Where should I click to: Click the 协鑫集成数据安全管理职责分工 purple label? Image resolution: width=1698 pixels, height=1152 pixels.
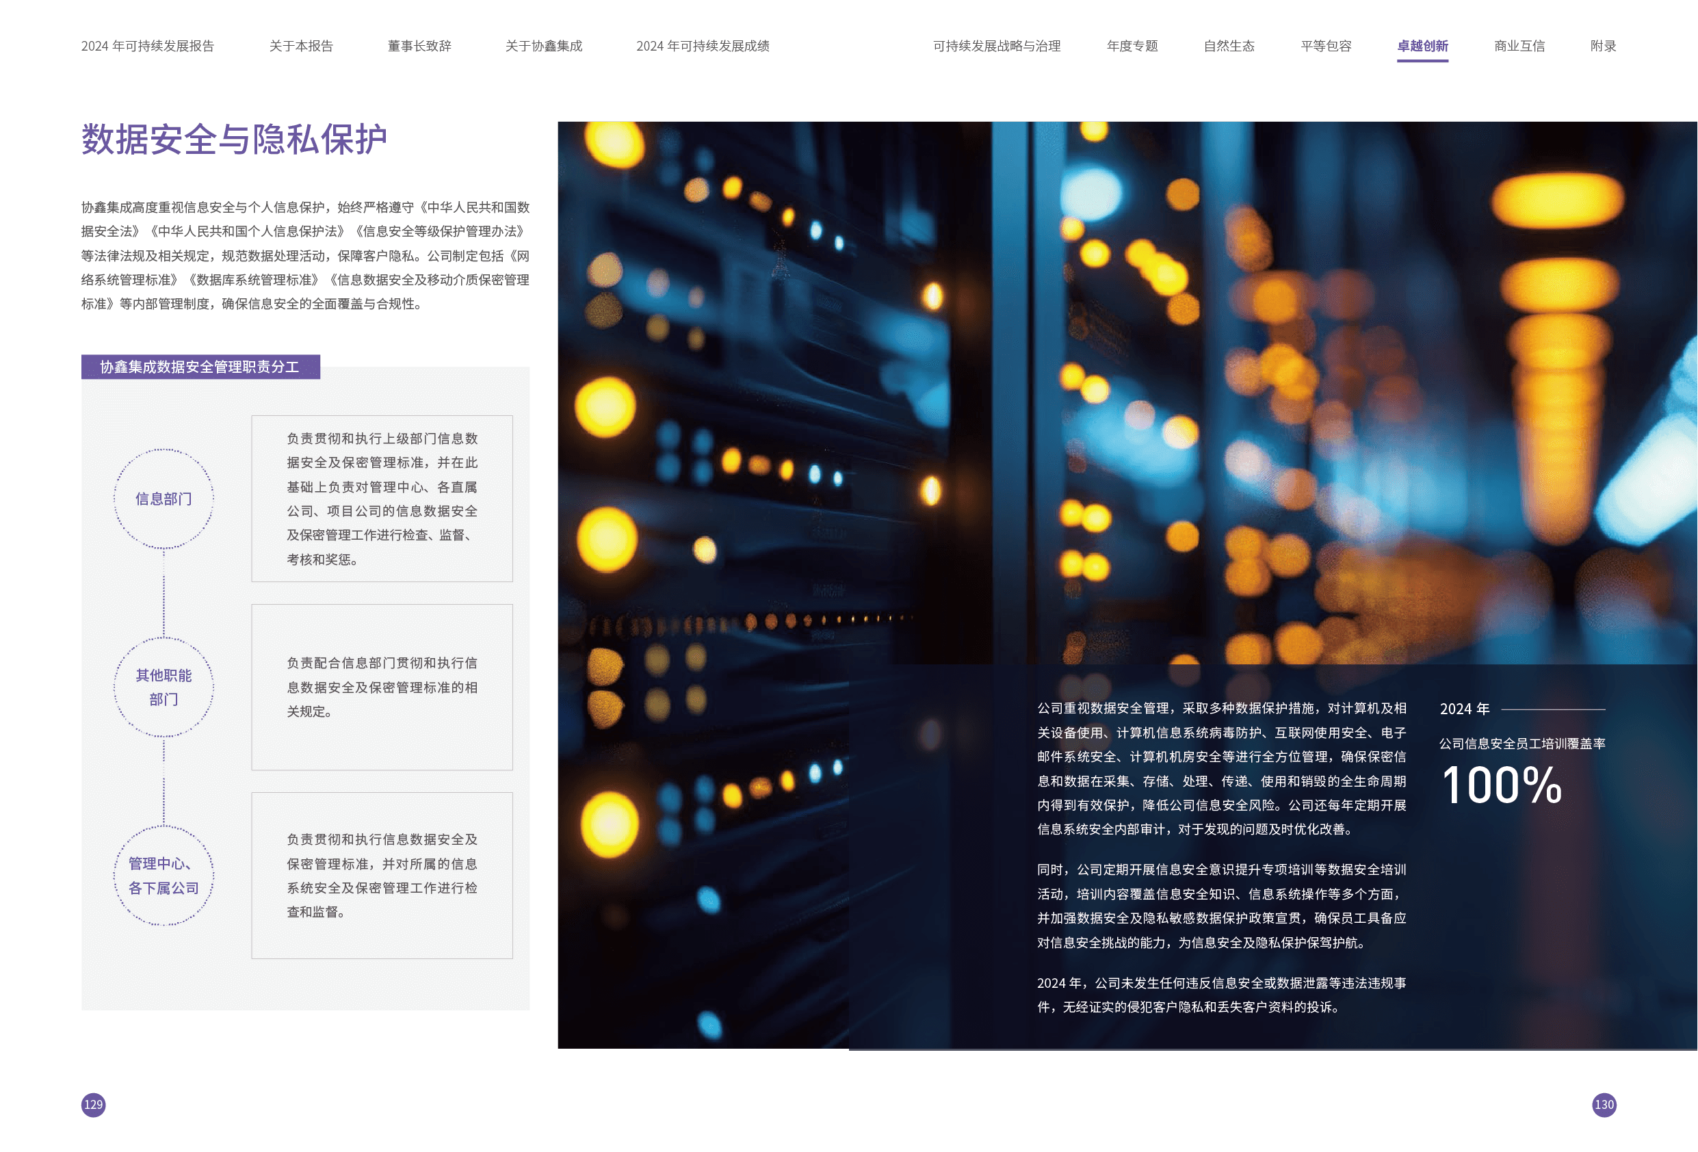[x=200, y=367]
